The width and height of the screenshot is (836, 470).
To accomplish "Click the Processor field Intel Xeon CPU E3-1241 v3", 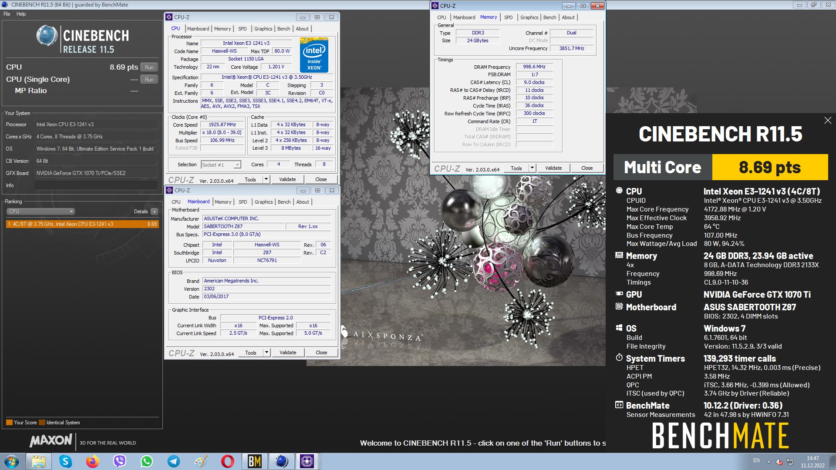I will click(x=96, y=124).
